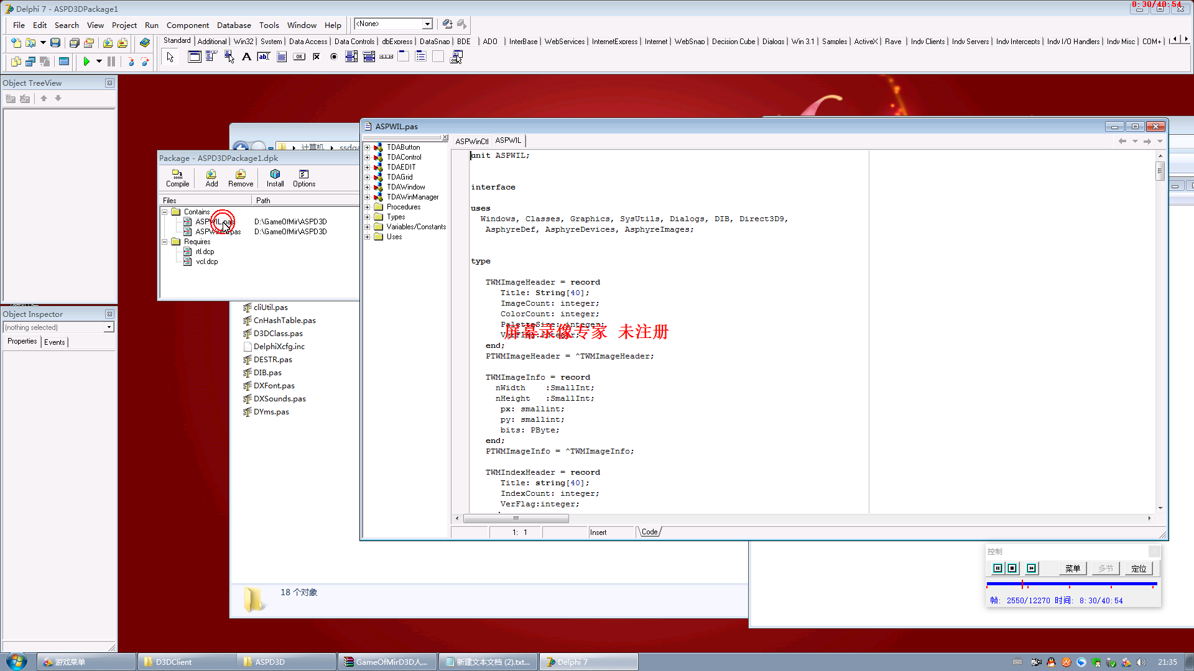Image resolution: width=1194 pixels, height=671 pixels.
Task: Click Install in the Package window
Action: point(275,178)
